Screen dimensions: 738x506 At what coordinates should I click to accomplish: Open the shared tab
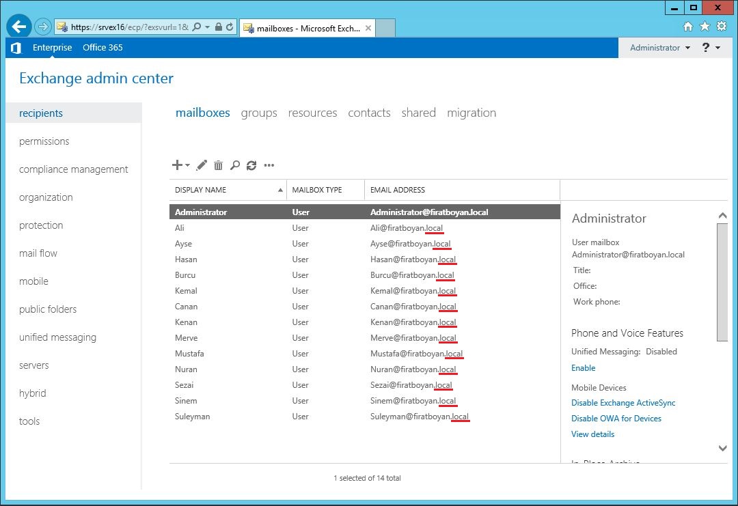pyautogui.click(x=418, y=113)
